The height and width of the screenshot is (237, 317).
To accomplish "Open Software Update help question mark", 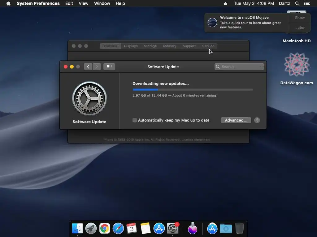I will point(257,120).
